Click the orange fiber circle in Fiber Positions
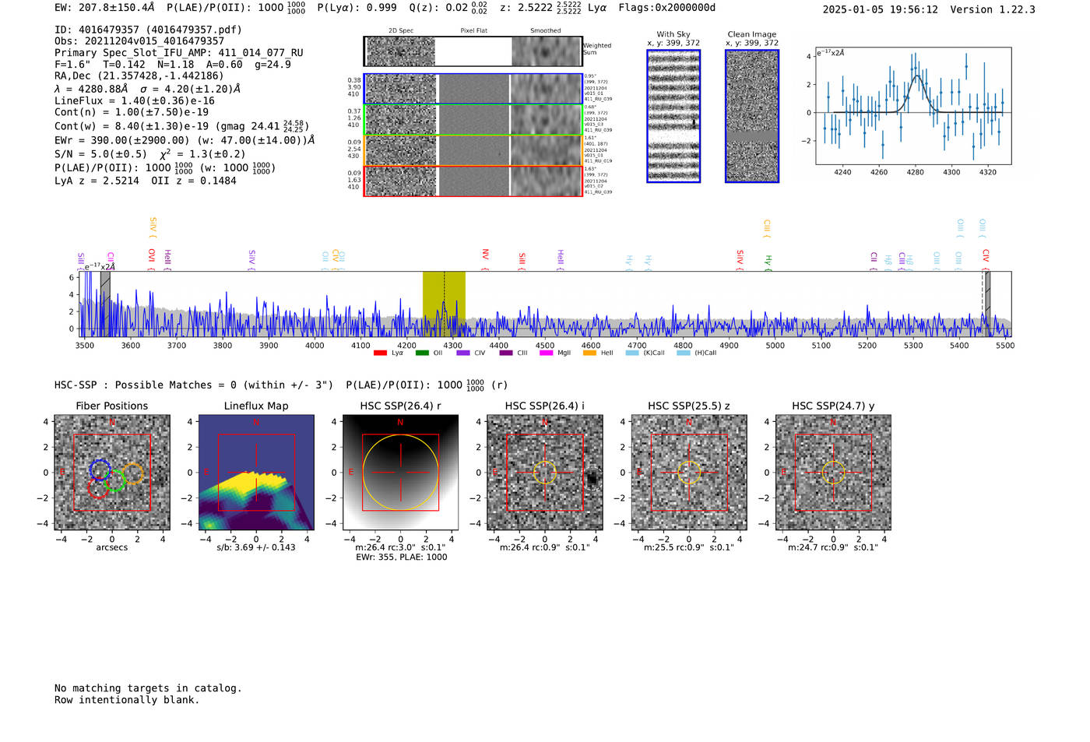The image size is (1090, 742). [x=133, y=474]
